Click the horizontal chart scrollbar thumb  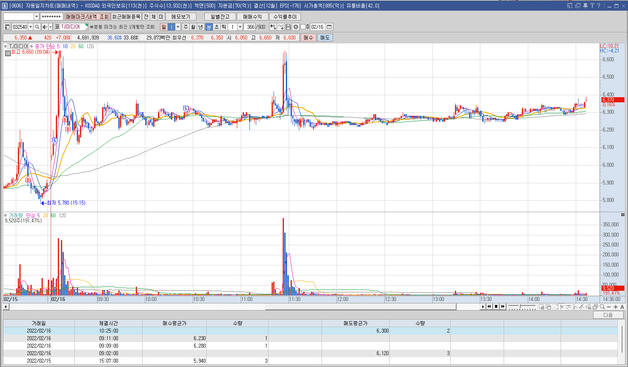(x=361, y=307)
